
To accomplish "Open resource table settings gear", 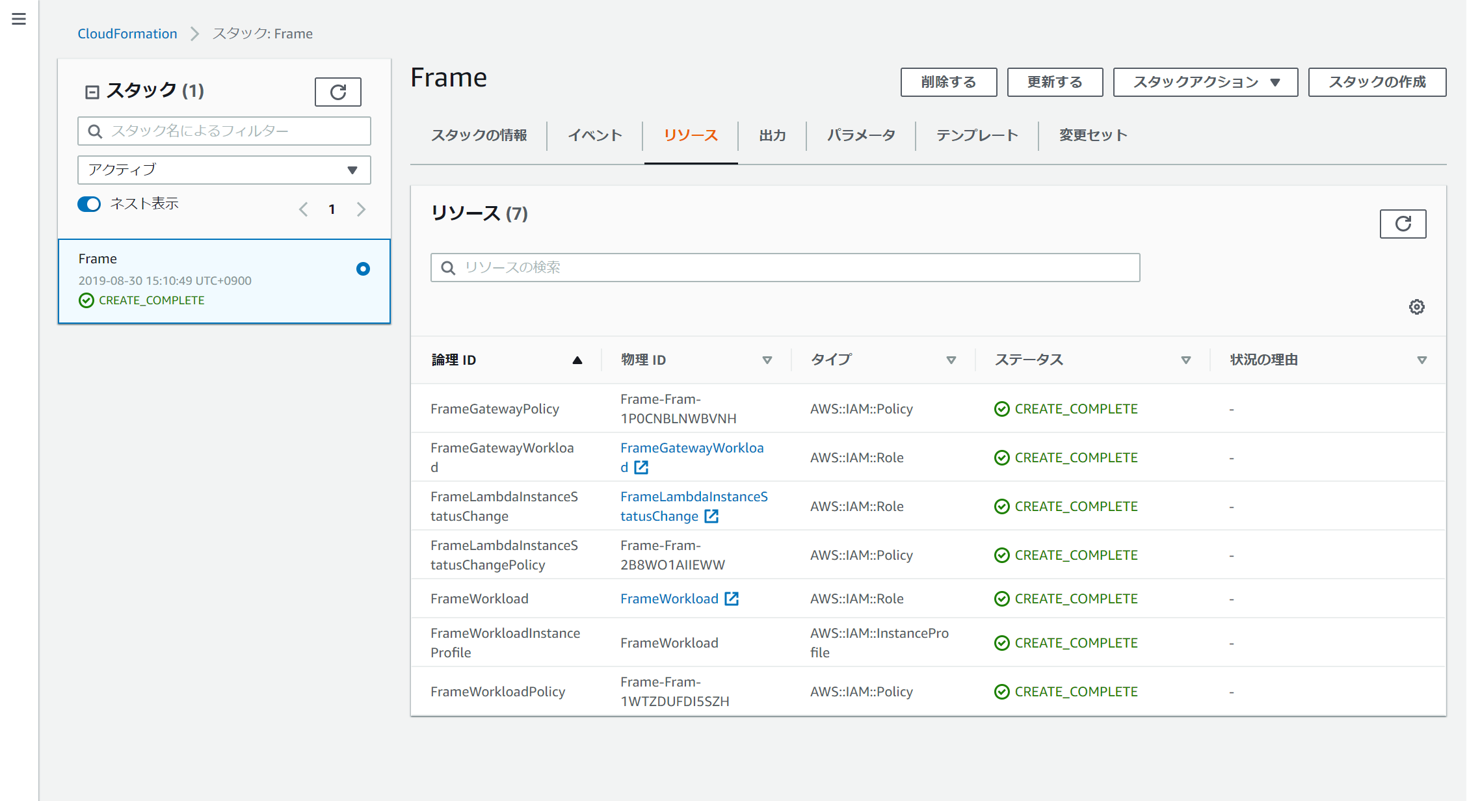I will pyautogui.click(x=1416, y=307).
